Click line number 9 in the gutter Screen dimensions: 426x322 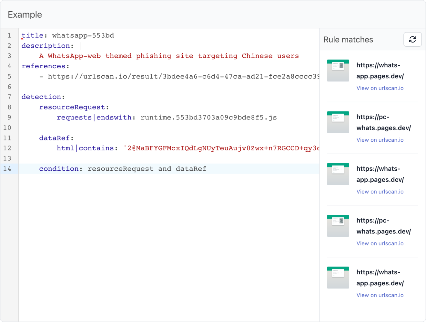[9, 118]
